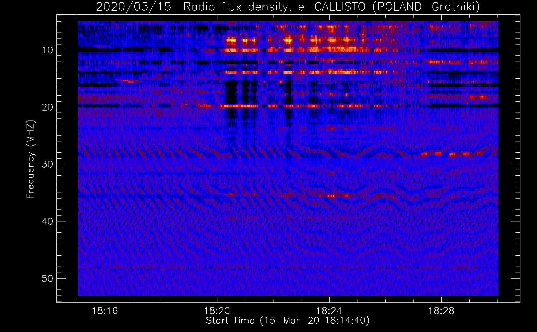537x332 pixels.
Task: Click the 20 MHz frequency tick label
Action: click(x=47, y=107)
